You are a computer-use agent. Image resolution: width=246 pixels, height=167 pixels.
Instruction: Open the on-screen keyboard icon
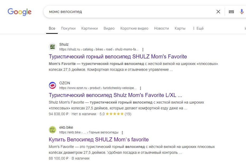231,12
